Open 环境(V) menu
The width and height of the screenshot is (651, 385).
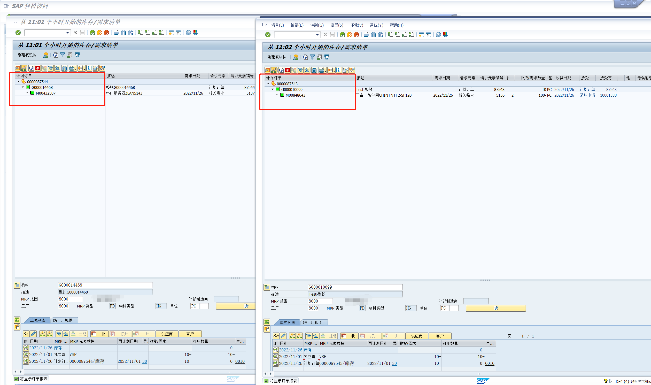356,25
